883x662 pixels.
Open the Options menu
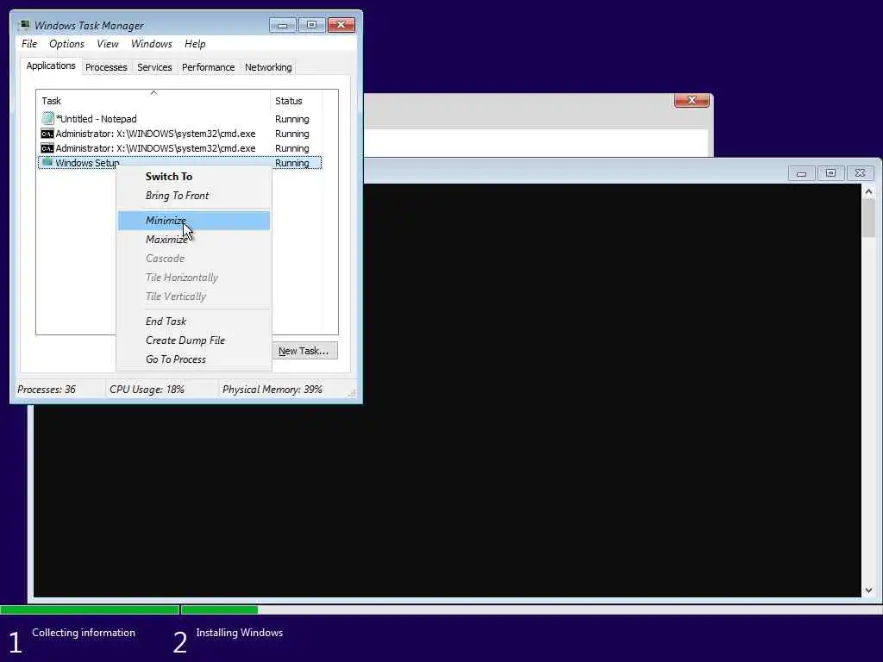point(66,44)
